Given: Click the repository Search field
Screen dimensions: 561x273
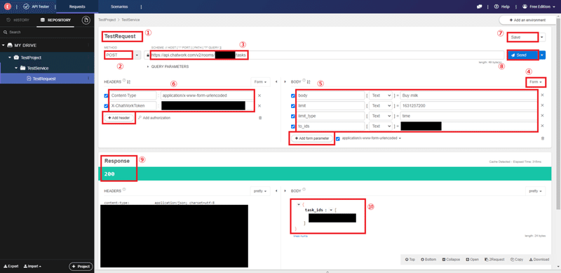Looking at the screenshot, I should (x=47, y=32).
